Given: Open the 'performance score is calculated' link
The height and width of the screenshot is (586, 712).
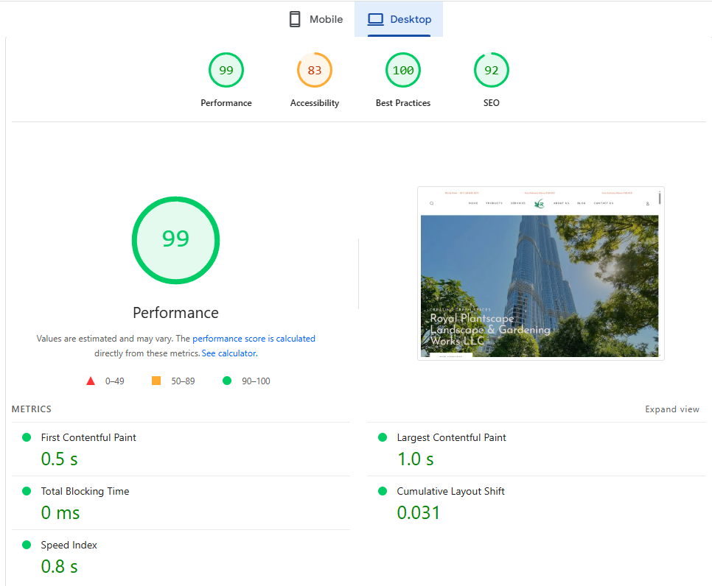Looking at the screenshot, I should point(254,339).
